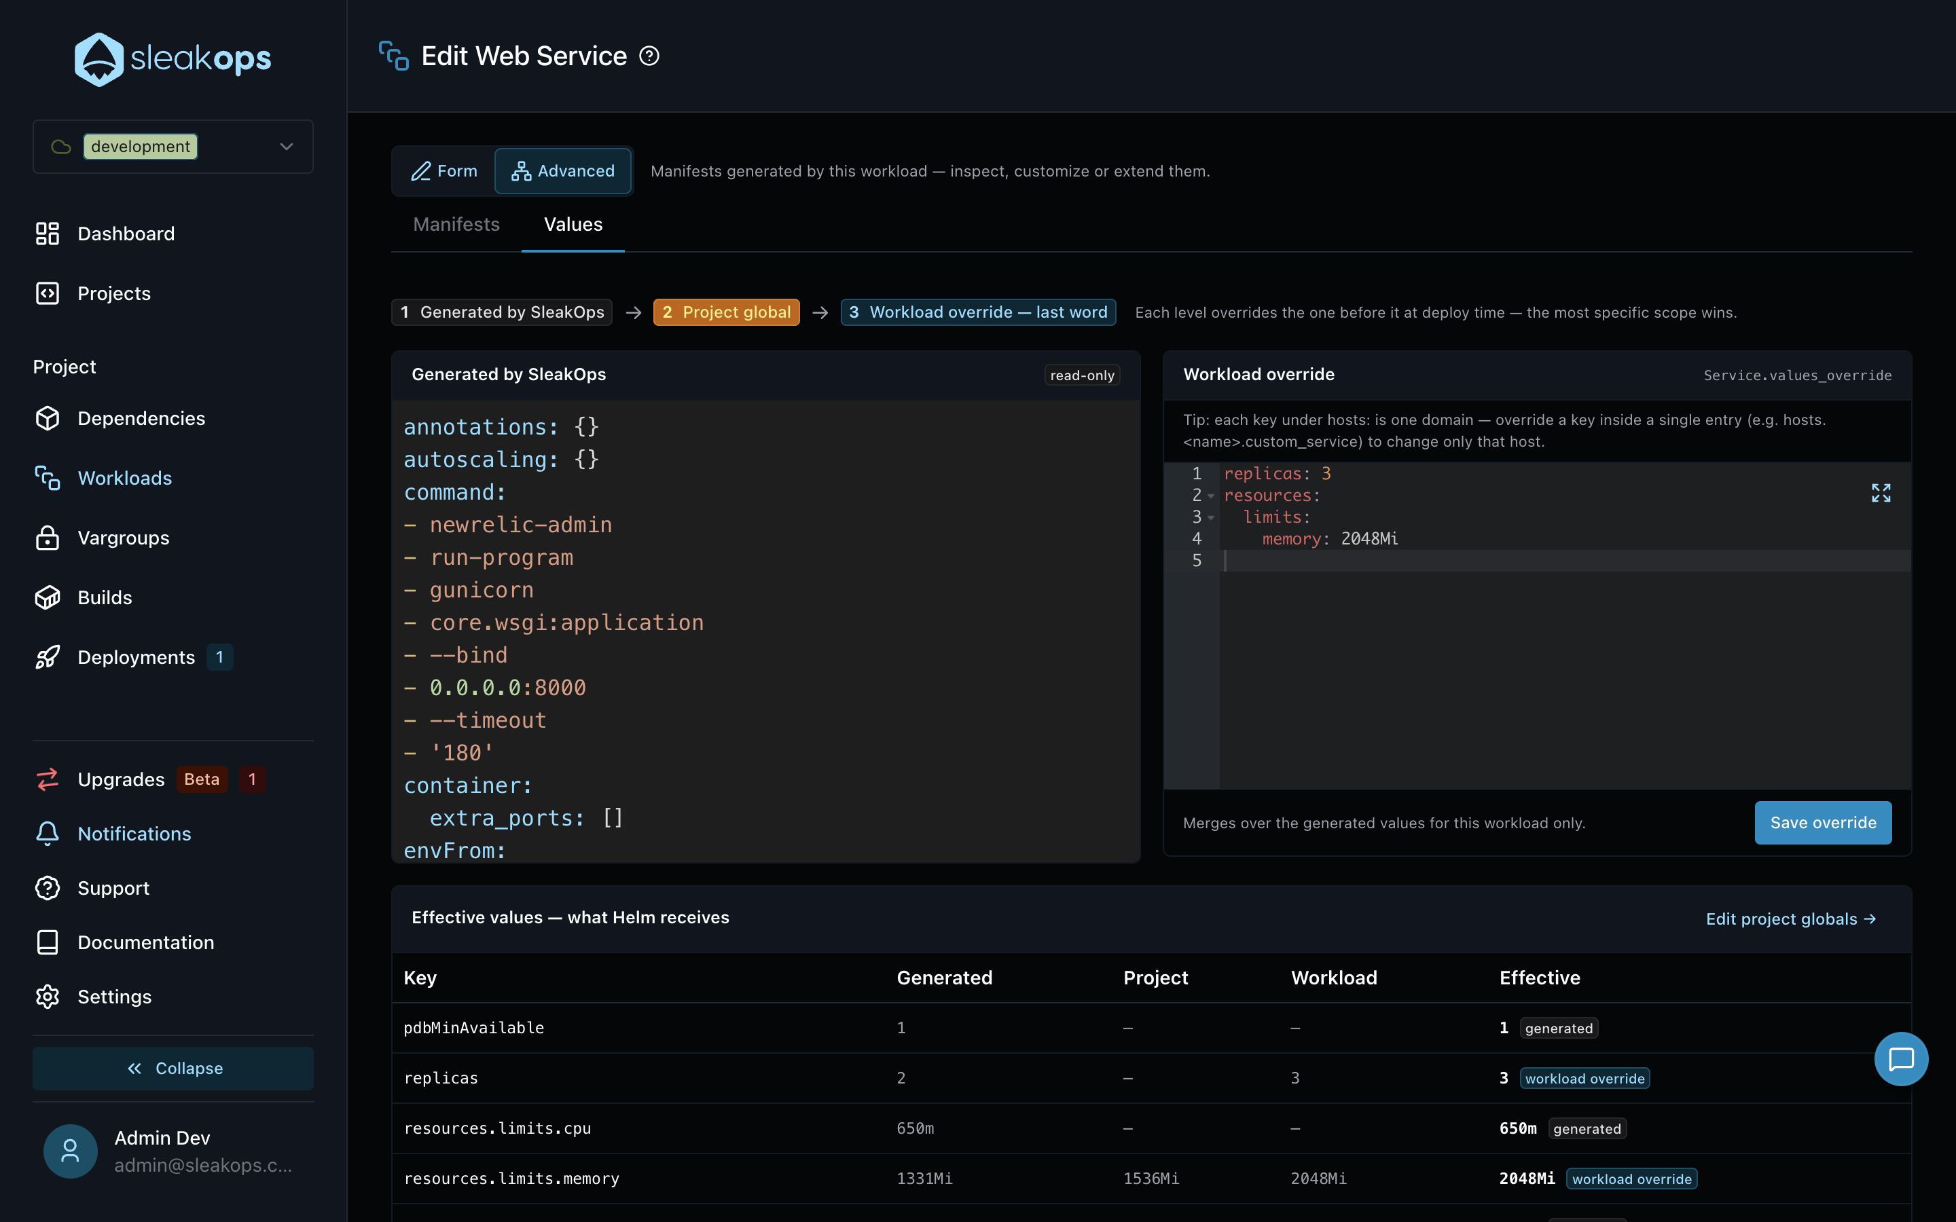The width and height of the screenshot is (1956, 1222).
Task: Open Notifications bell icon
Action: 48,833
